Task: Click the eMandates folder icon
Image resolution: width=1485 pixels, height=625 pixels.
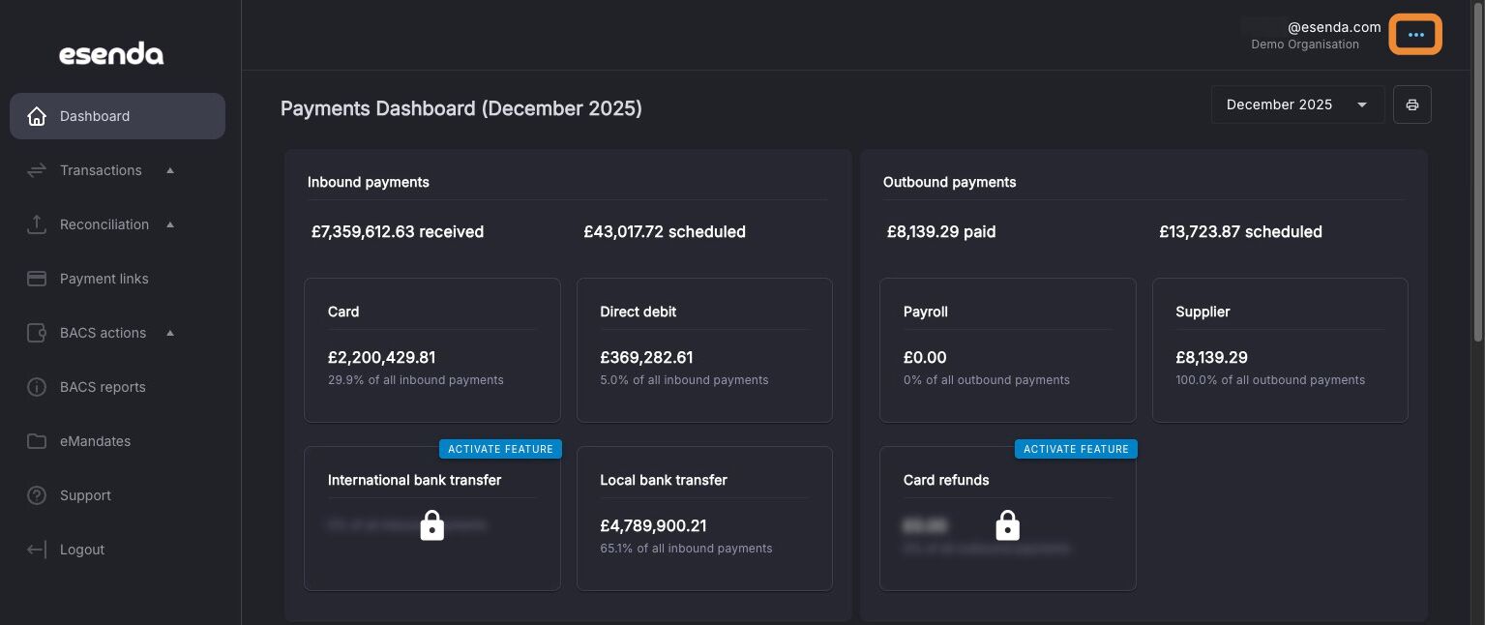Action: click(37, 441)
